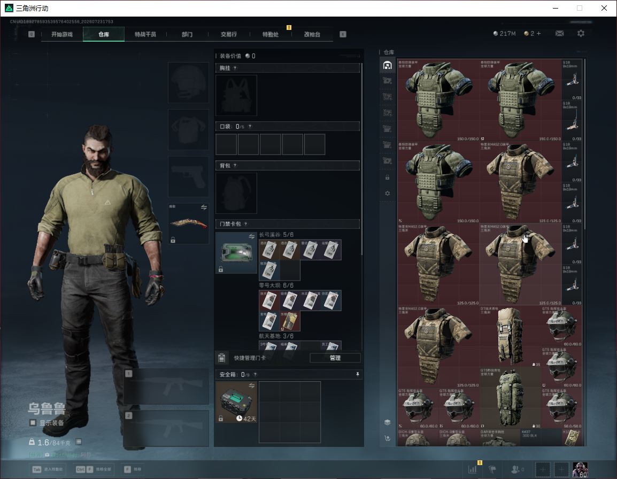Click the 217M currency balance

pos(505,34)
